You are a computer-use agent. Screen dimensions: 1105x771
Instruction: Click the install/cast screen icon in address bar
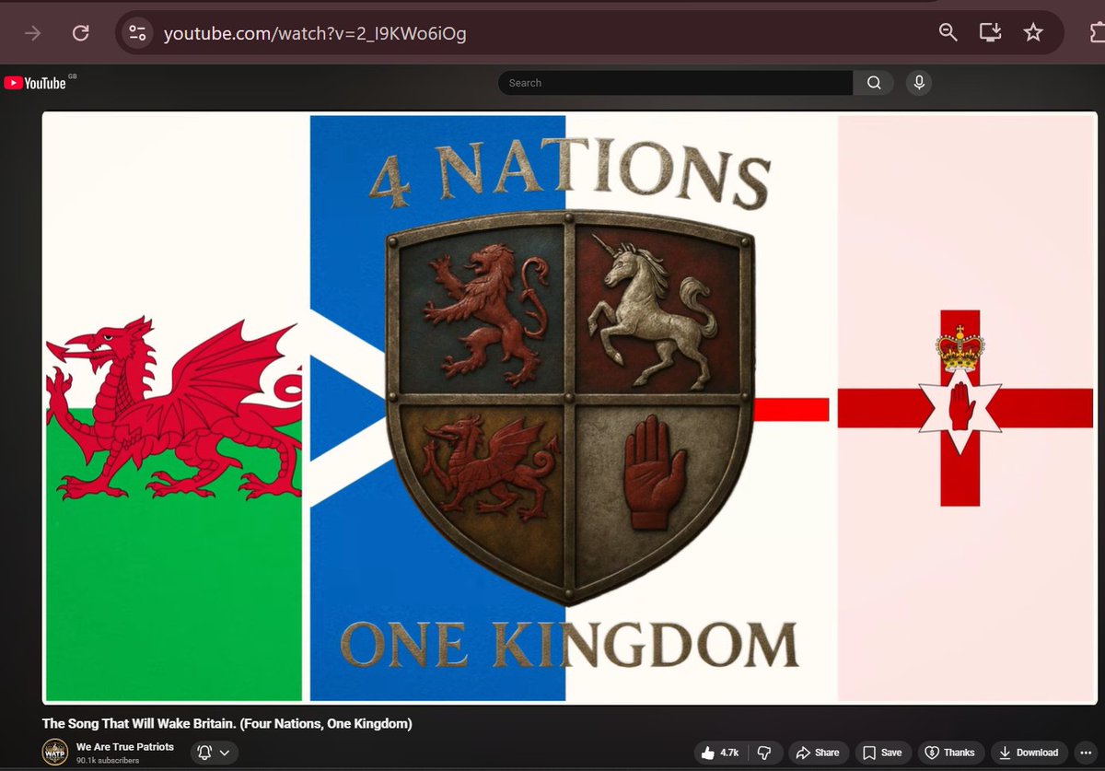pyautogui.click(x=990, y=33)
